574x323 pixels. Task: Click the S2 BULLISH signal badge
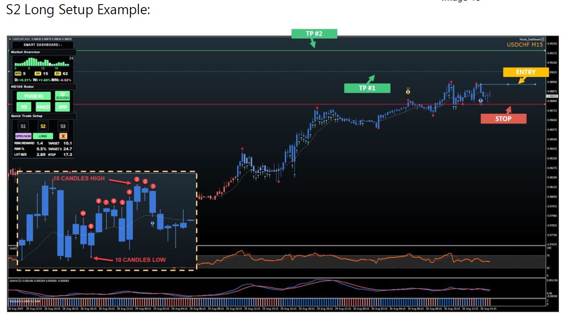62,96
